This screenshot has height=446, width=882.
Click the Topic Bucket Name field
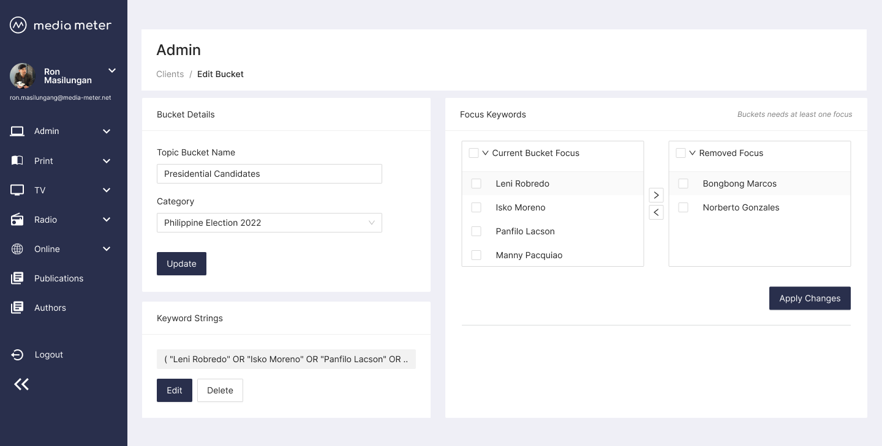(x=269, y=174)
